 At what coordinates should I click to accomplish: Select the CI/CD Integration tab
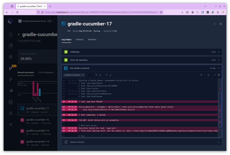[x=46, y=72]
